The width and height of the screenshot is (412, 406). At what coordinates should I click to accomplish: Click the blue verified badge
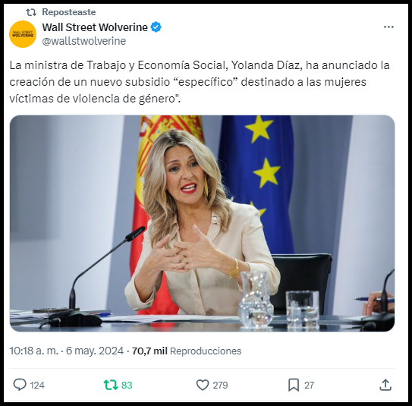coord(156,27)
